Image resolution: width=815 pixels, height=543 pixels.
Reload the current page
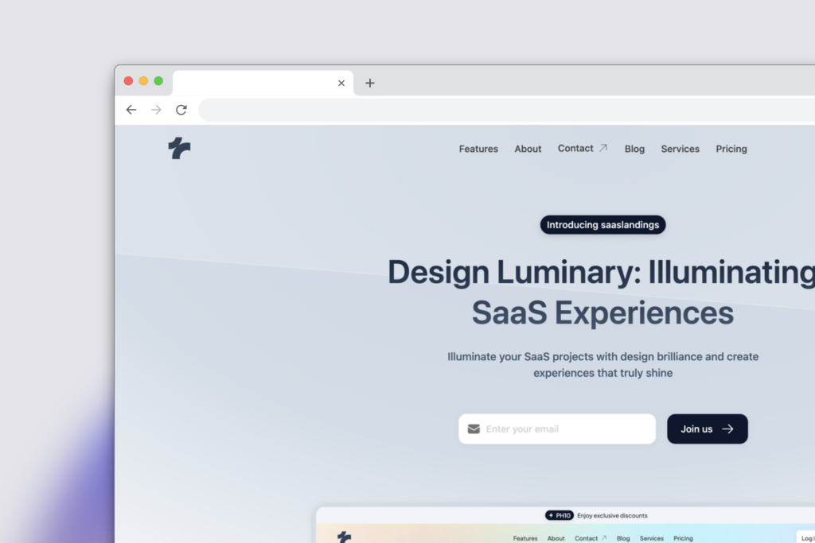(x=181, y=110)
